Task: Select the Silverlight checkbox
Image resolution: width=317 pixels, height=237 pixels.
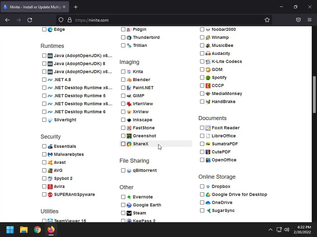Action: (44, 120)
